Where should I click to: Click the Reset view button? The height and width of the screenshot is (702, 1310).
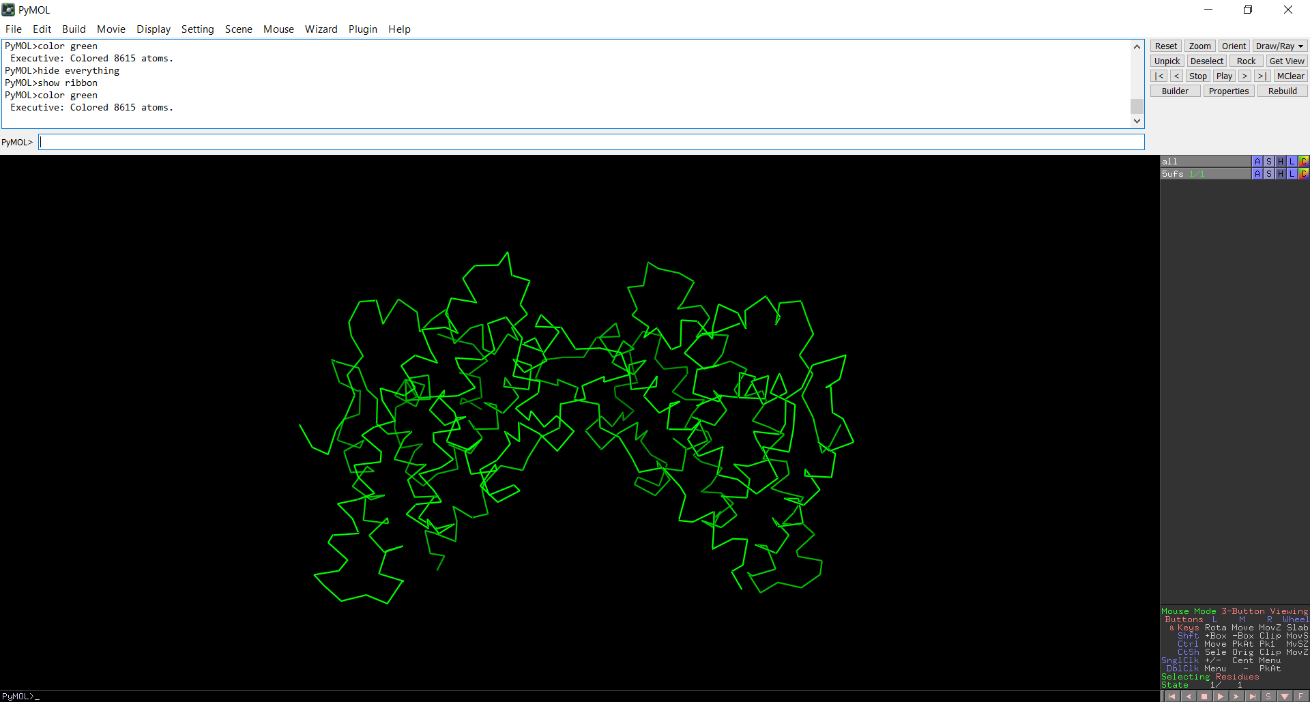tap(1166, 46)
